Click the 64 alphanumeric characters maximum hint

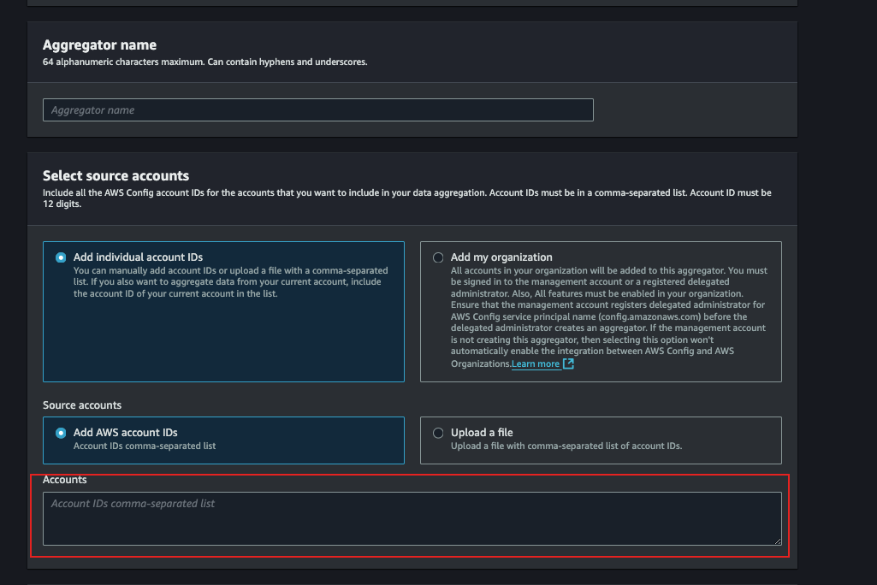204,62
